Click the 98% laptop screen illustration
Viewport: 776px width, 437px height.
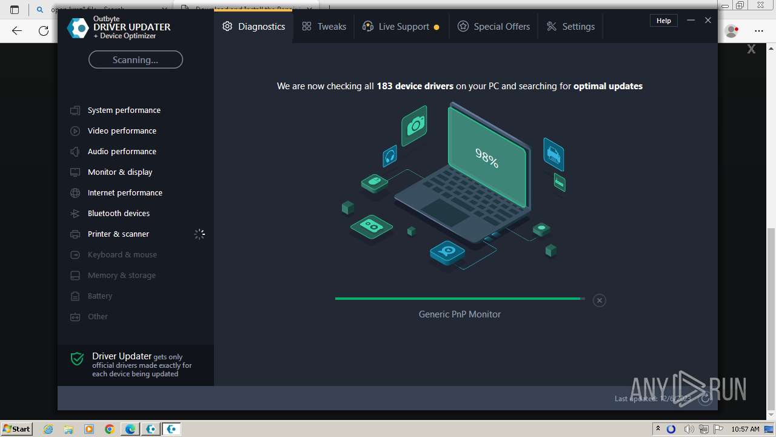(x=487, y=158)
